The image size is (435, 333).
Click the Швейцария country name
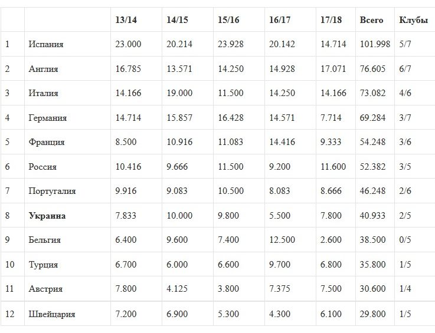52,314
